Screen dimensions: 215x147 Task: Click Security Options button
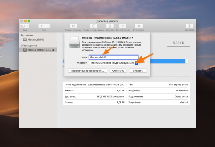[88, 71]
